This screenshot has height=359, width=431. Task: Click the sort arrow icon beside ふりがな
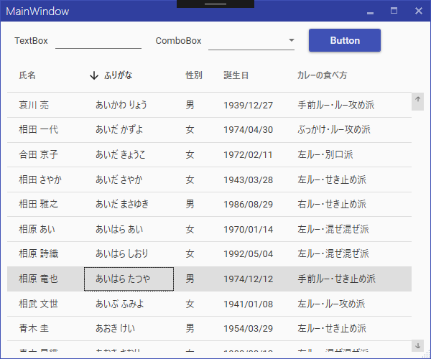pos(94,75)
